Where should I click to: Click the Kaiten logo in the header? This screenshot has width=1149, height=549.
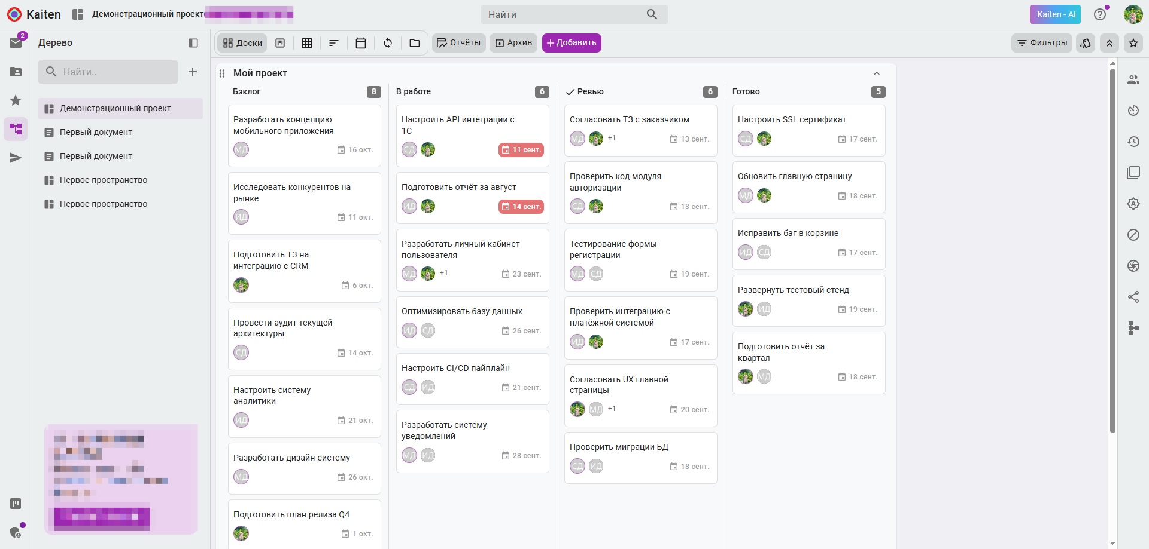34,14
